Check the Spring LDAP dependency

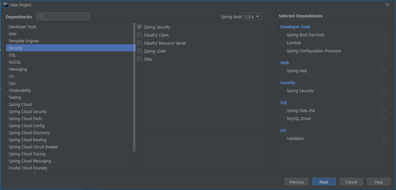point(139,51)
